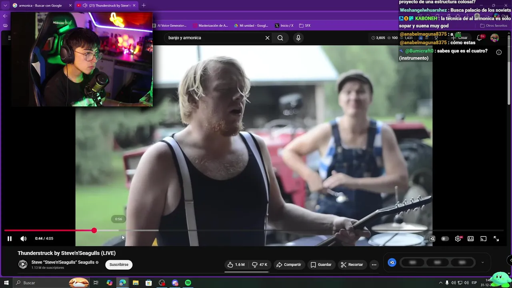Show hidden system tray icons chevron

[x=441, y=283]
